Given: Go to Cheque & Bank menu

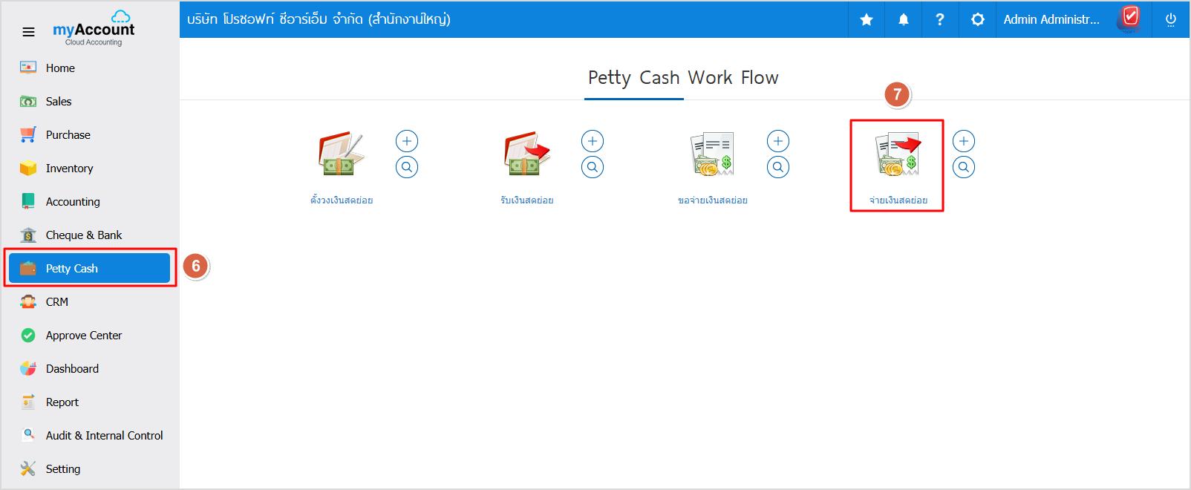Looking at the screenshot, I should pyautogui.click(x=83, y=235).
